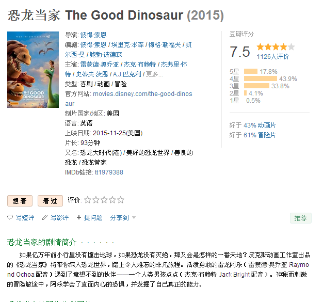Open the IMDb link tt1979388

pyautogui.click(x=109, y=172)
